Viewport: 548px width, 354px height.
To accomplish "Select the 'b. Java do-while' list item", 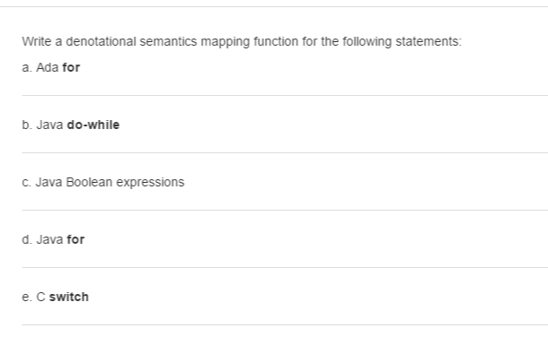I will pos(71,125).
